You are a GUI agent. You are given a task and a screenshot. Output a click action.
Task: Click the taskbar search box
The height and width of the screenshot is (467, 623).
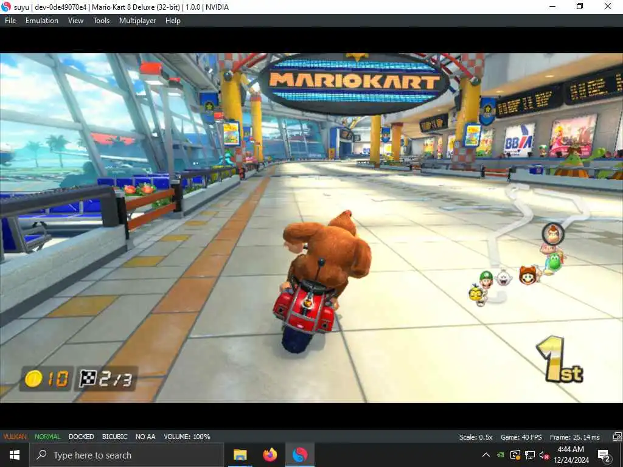127,455
